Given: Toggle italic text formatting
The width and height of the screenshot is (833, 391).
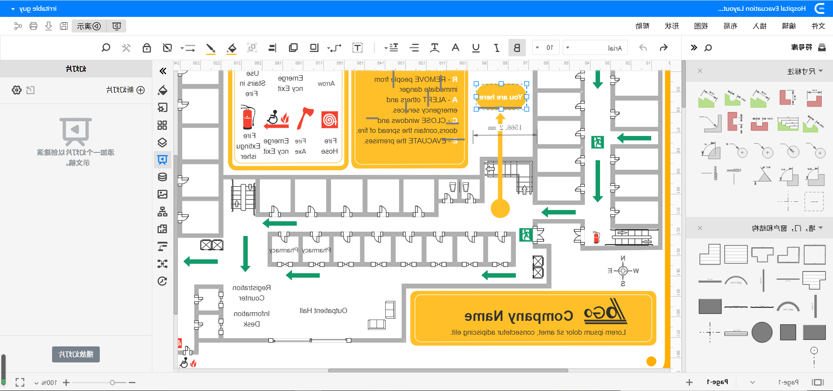Looking at the screenshot, I should (x=497, y=48).
